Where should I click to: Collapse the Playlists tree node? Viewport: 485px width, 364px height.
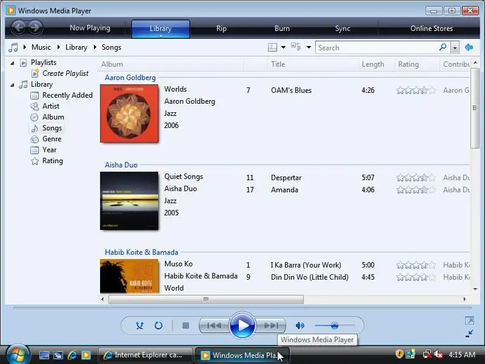coord(12,63)
